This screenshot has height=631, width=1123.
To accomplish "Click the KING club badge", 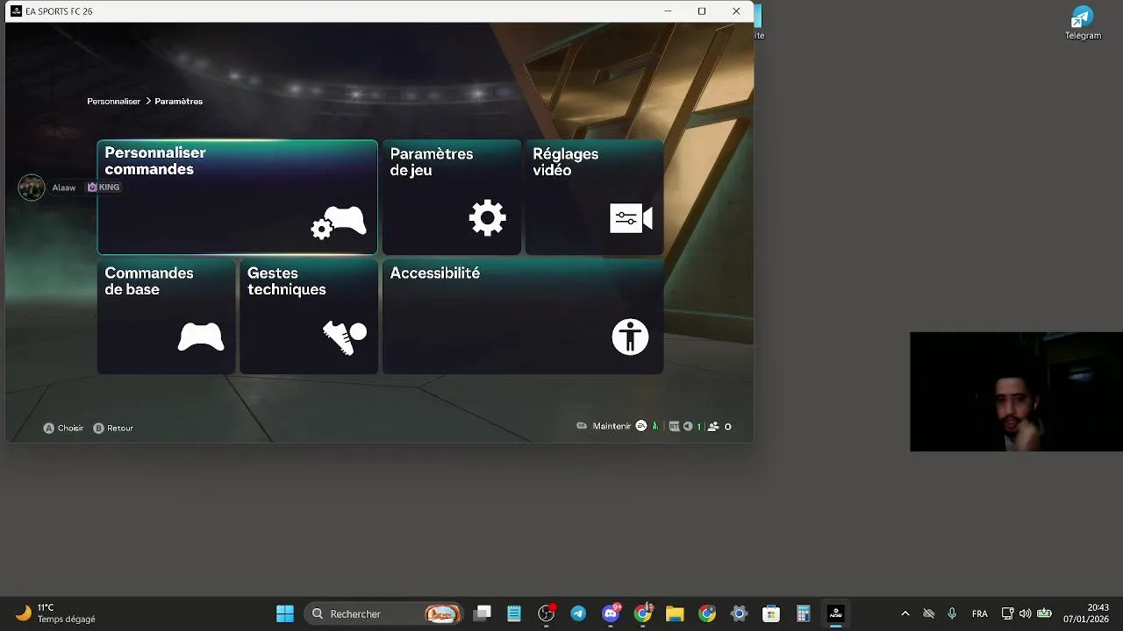I will click(x=104, y=188).
